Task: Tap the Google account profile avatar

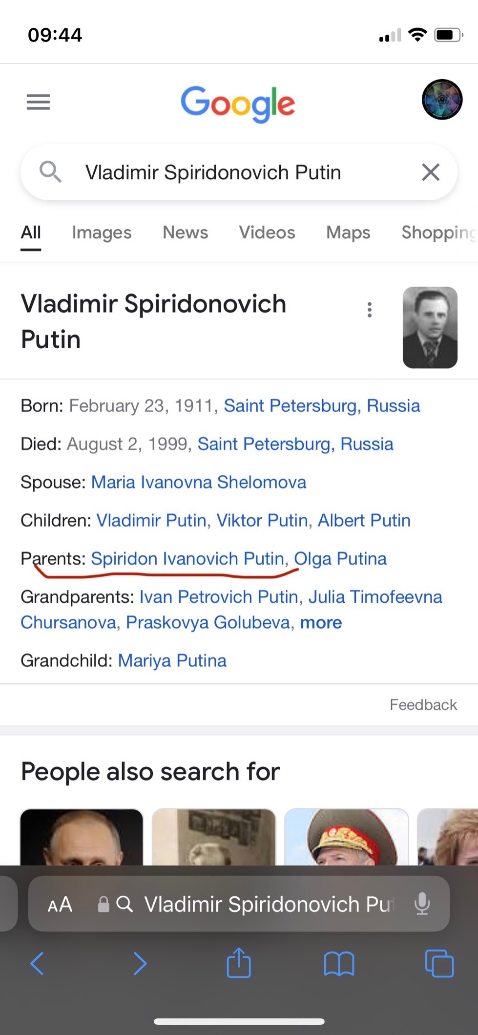Action: (x=442, y=100)
